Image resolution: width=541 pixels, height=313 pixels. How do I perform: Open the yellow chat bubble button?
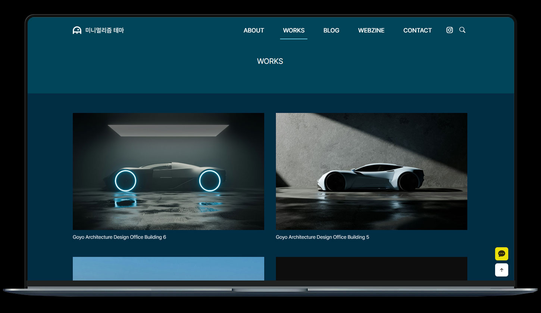(x=501, y=254)
